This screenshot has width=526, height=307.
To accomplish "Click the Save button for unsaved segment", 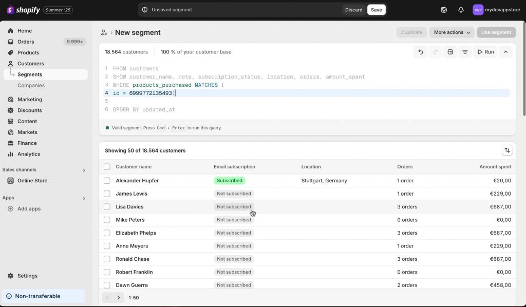I will 377,10.
